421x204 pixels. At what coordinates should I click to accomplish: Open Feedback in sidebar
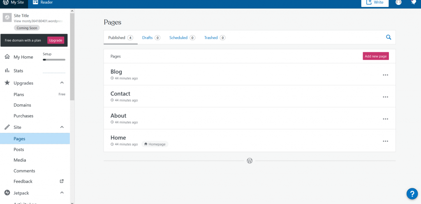pyautogui.click(x=23, y=181)
